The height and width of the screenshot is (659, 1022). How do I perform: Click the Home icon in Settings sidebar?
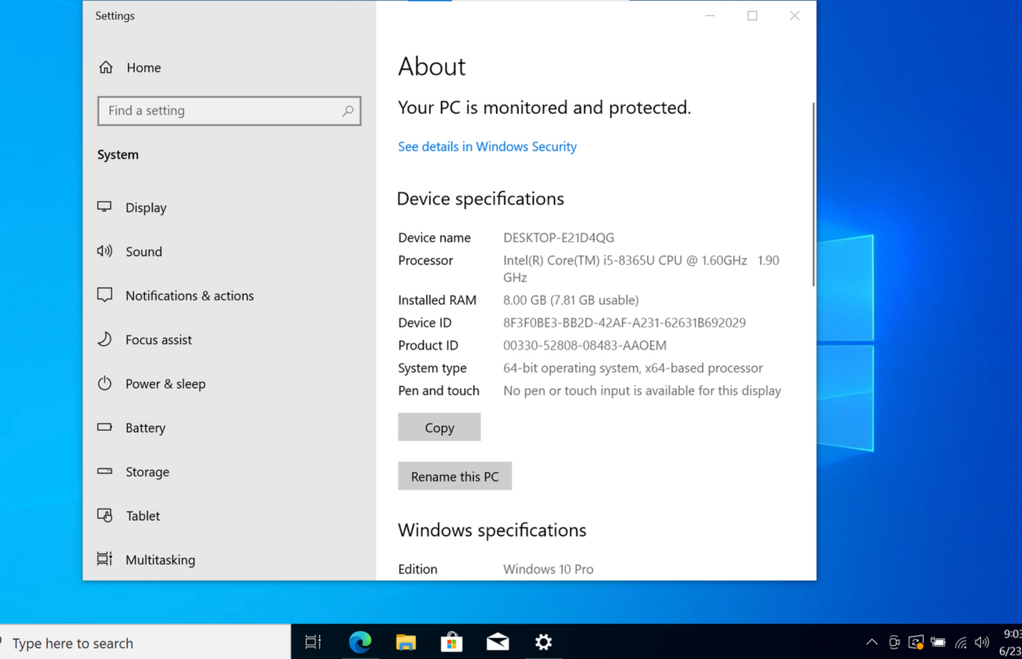click(x=106, y=67)
